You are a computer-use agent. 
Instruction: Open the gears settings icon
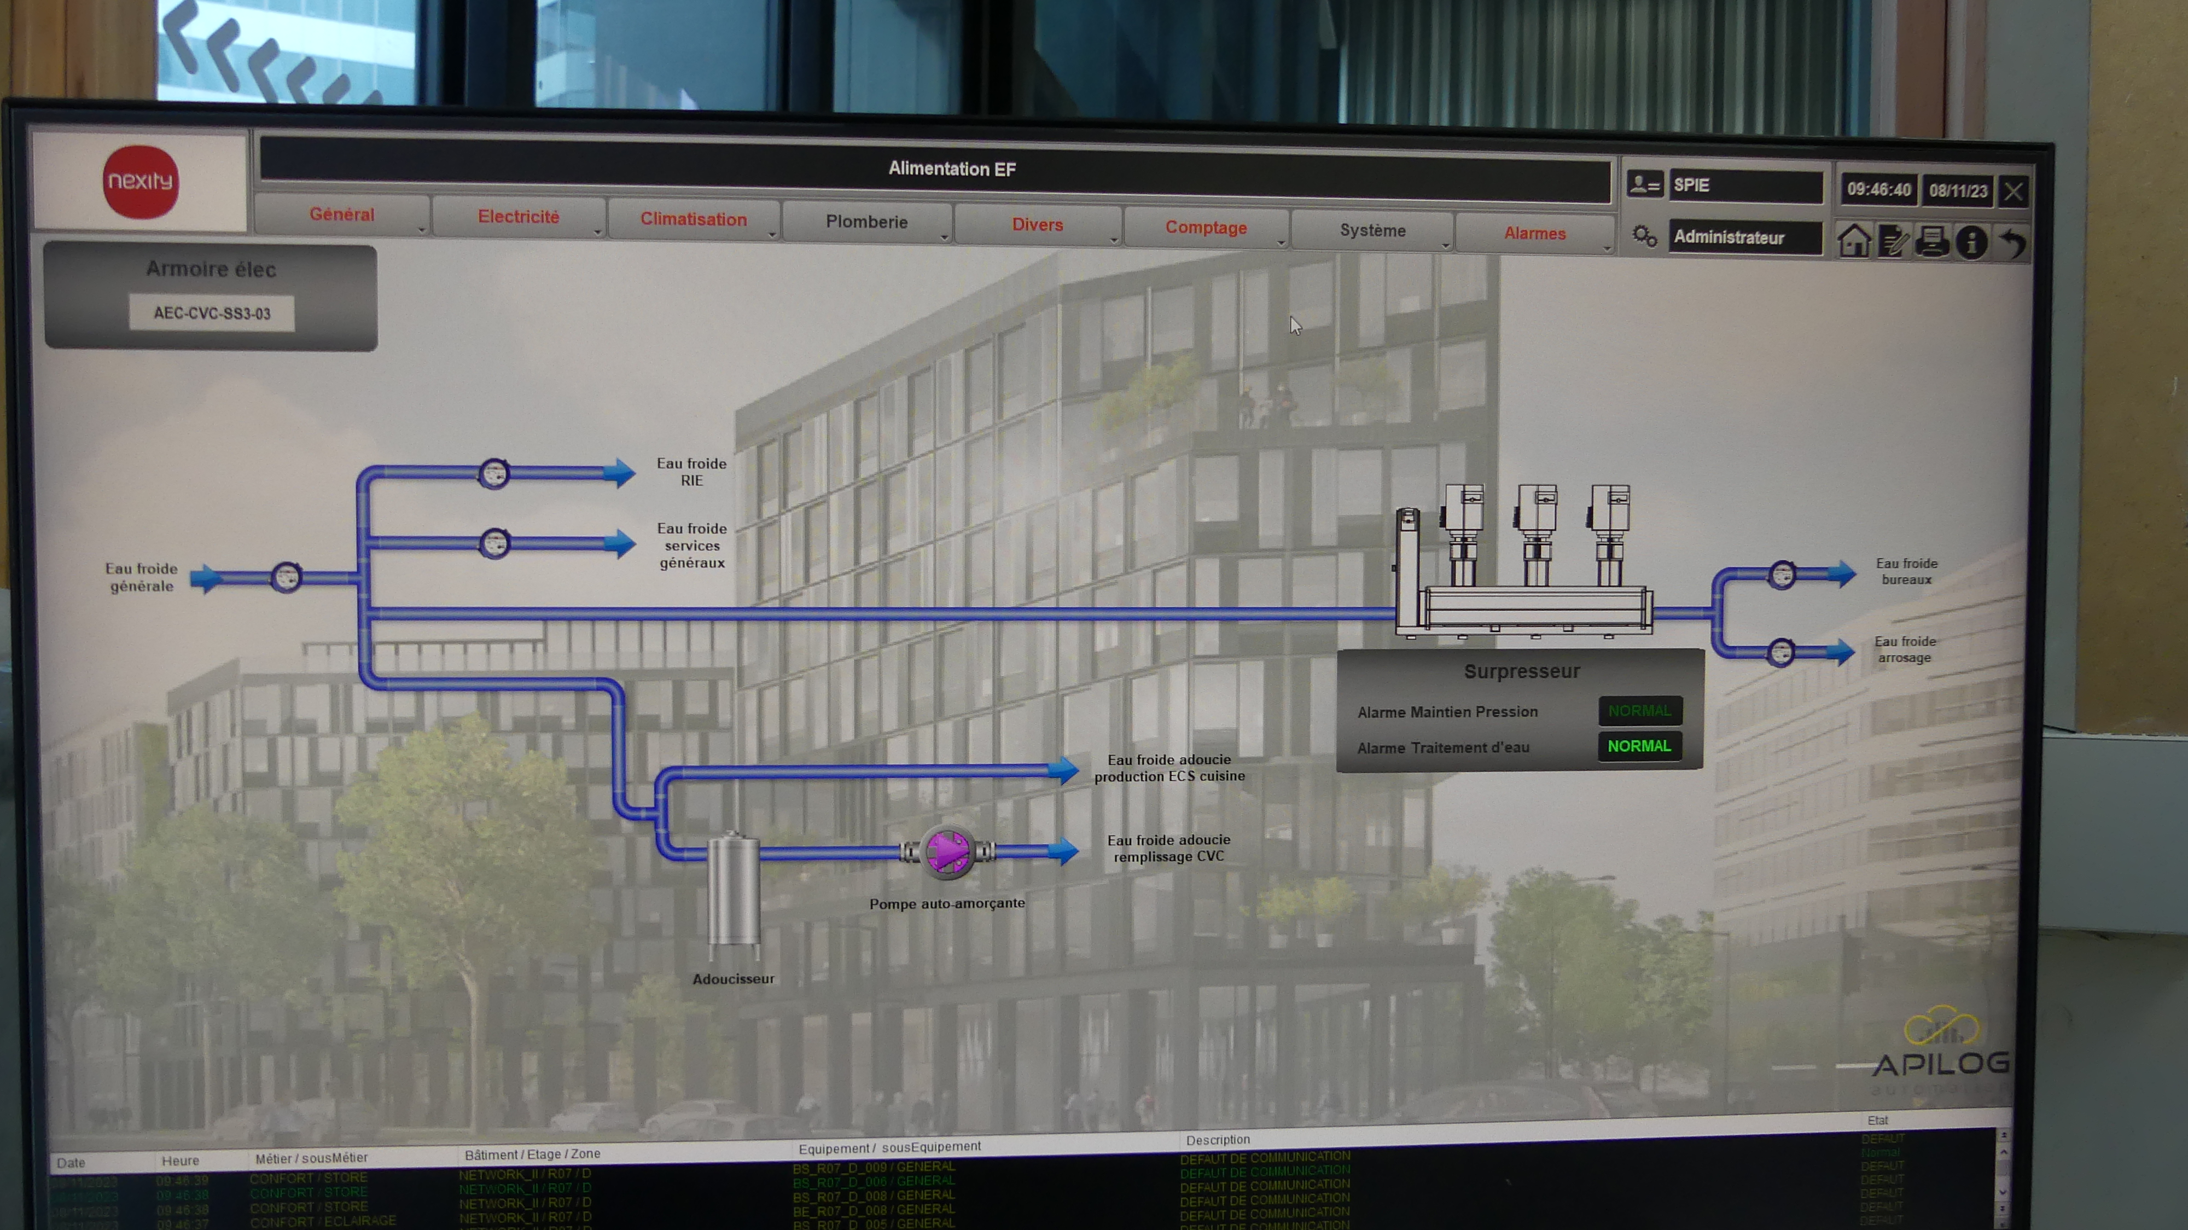coord(1644,236)
